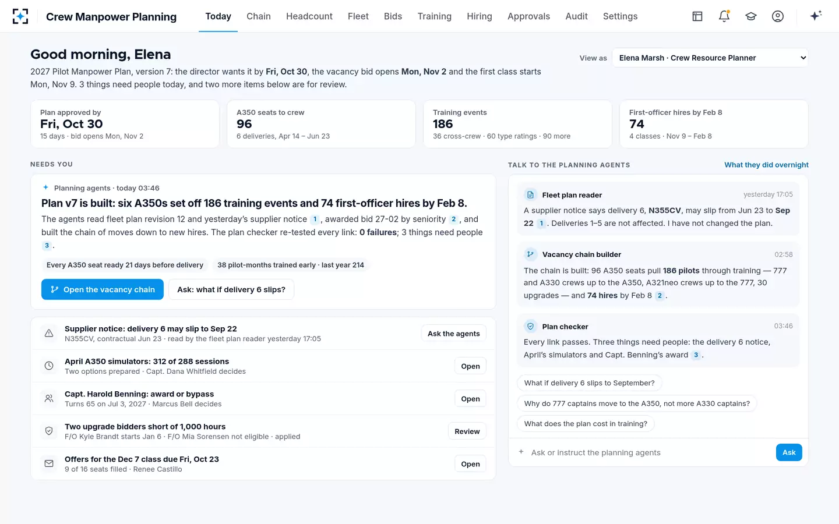Image resolution: width=839 pixels, height=524 pixels.
Task: Click the warning icon on Supplier notice row
Action: pos(49,334)
